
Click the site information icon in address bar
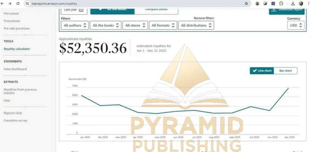27,3
